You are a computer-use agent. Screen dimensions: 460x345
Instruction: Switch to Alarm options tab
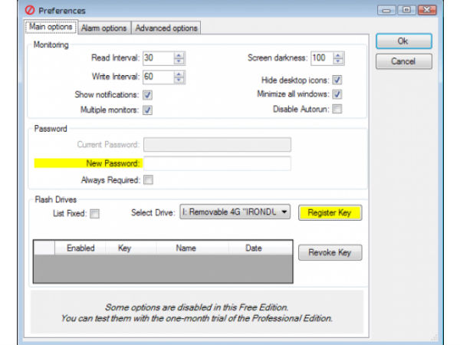103,28
